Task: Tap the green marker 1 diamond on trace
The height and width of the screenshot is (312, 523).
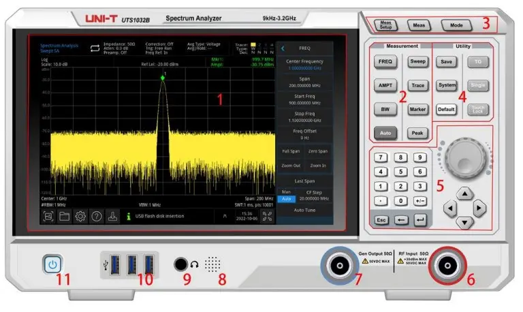Action: point(163,78)
